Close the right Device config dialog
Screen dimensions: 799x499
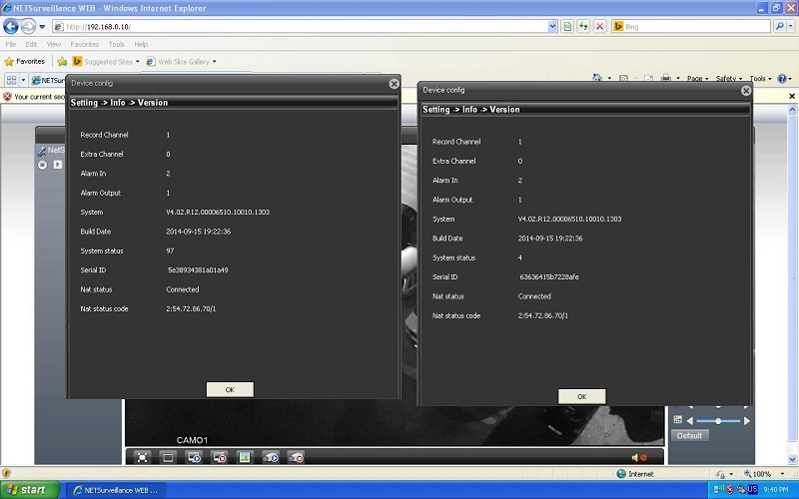[745, 90]
